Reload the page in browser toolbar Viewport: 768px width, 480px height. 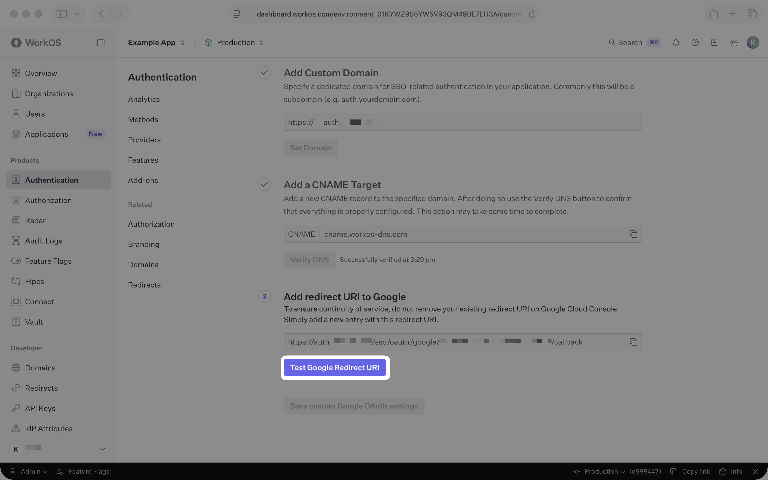(x=532, y=14)
